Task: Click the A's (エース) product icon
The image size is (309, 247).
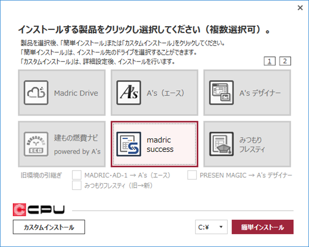Action: 129,93
